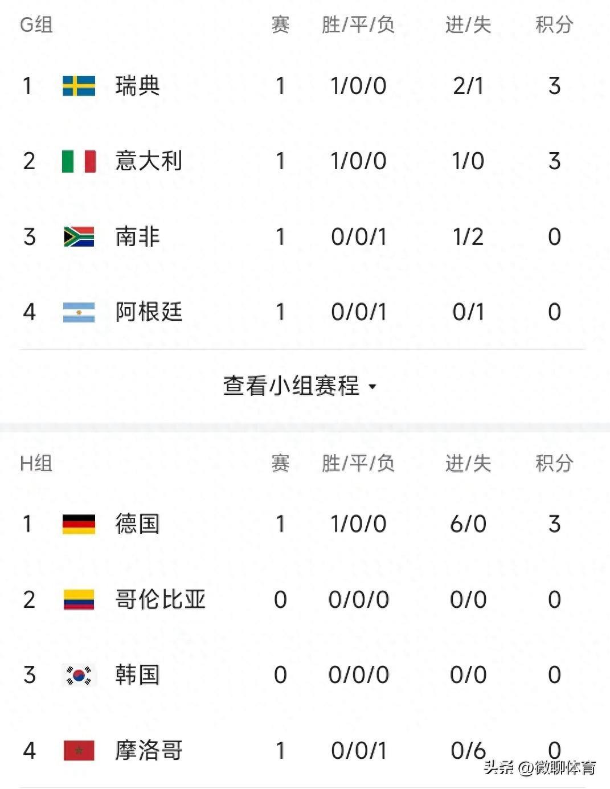Image resolution: width=610 pixels, height=789 pixels.
Task: Click the H组 group header
Action: tap(36, 463)
